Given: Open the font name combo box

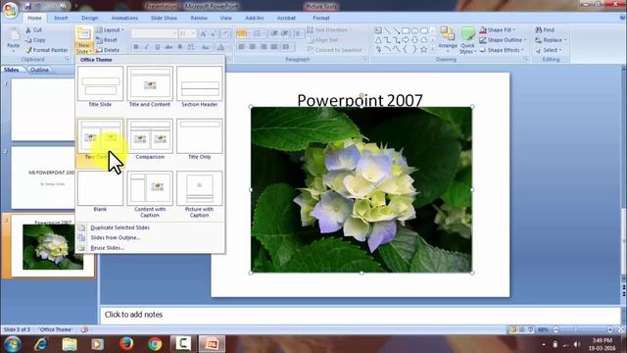Looking at the screenshot, I should [155, 33].
